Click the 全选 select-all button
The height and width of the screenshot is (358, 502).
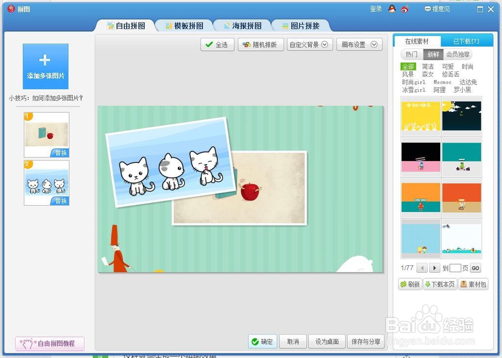point(217,45)
